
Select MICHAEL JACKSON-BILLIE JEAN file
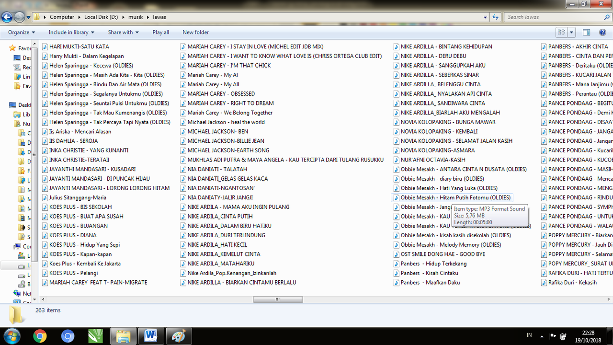(x=222, y=141)
